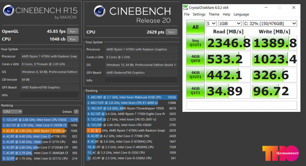Select the Seq read result 2346.8
This screenshot has height=166, width=306.
click(228, 43)
